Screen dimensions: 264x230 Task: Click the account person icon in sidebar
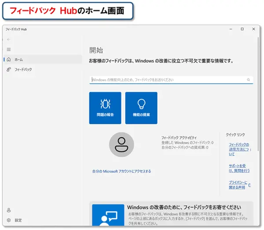[x=9, y=210]
